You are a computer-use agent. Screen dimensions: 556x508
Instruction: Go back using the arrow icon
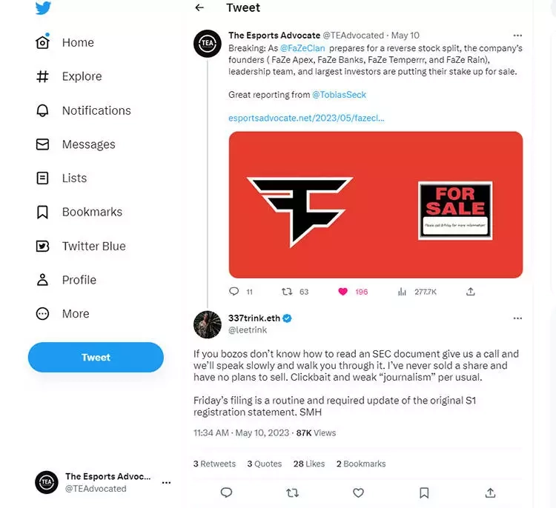click(x=199, y=8)
